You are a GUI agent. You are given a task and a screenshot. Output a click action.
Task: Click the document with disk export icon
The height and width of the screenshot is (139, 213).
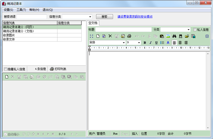[193, 36]
